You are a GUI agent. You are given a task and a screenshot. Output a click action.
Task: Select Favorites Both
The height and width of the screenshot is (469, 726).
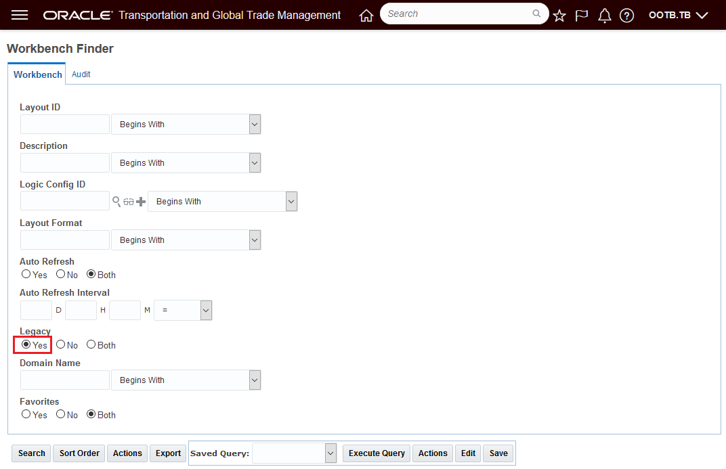point(91,414)
